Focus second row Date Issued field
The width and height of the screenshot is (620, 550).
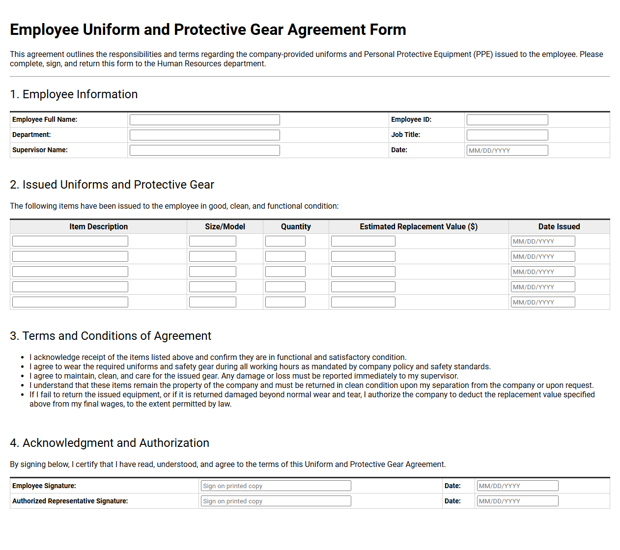tap(543, 256)
